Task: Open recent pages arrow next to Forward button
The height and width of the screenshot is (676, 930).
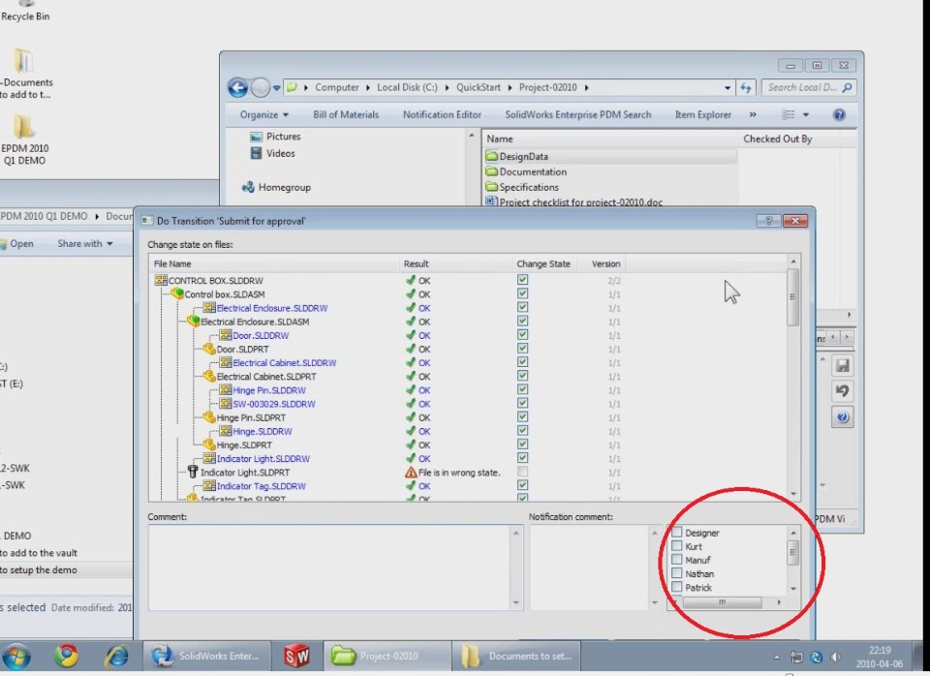Action: [x=276, y=88]
